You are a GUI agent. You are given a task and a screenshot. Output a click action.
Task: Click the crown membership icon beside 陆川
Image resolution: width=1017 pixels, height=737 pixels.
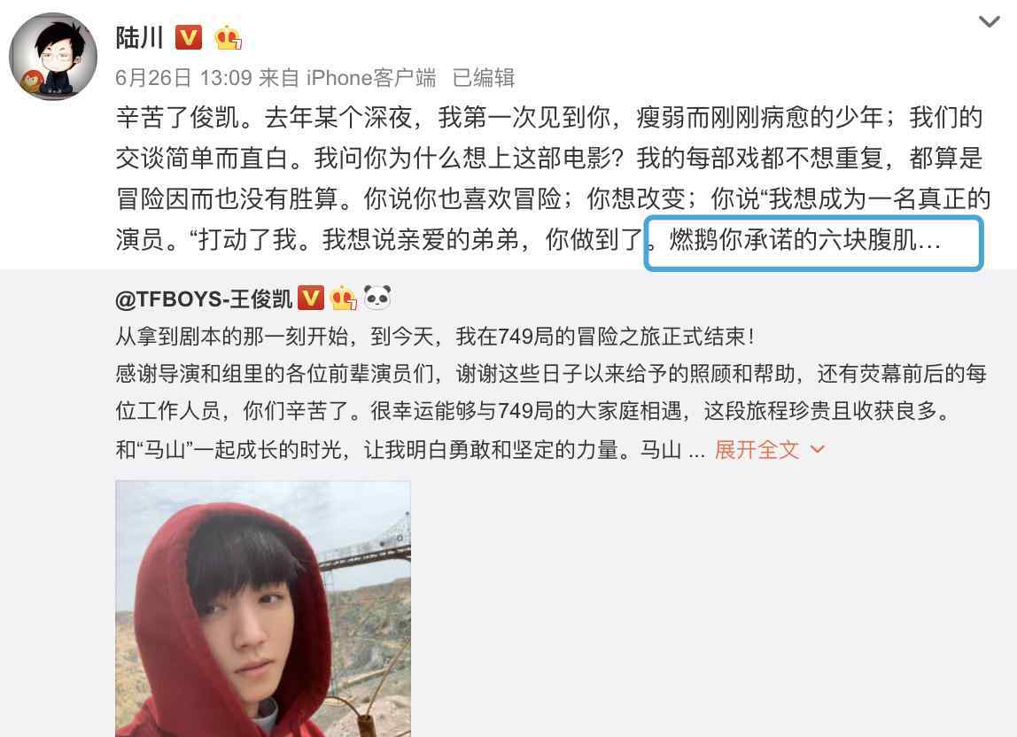click(x=229, y=37)
